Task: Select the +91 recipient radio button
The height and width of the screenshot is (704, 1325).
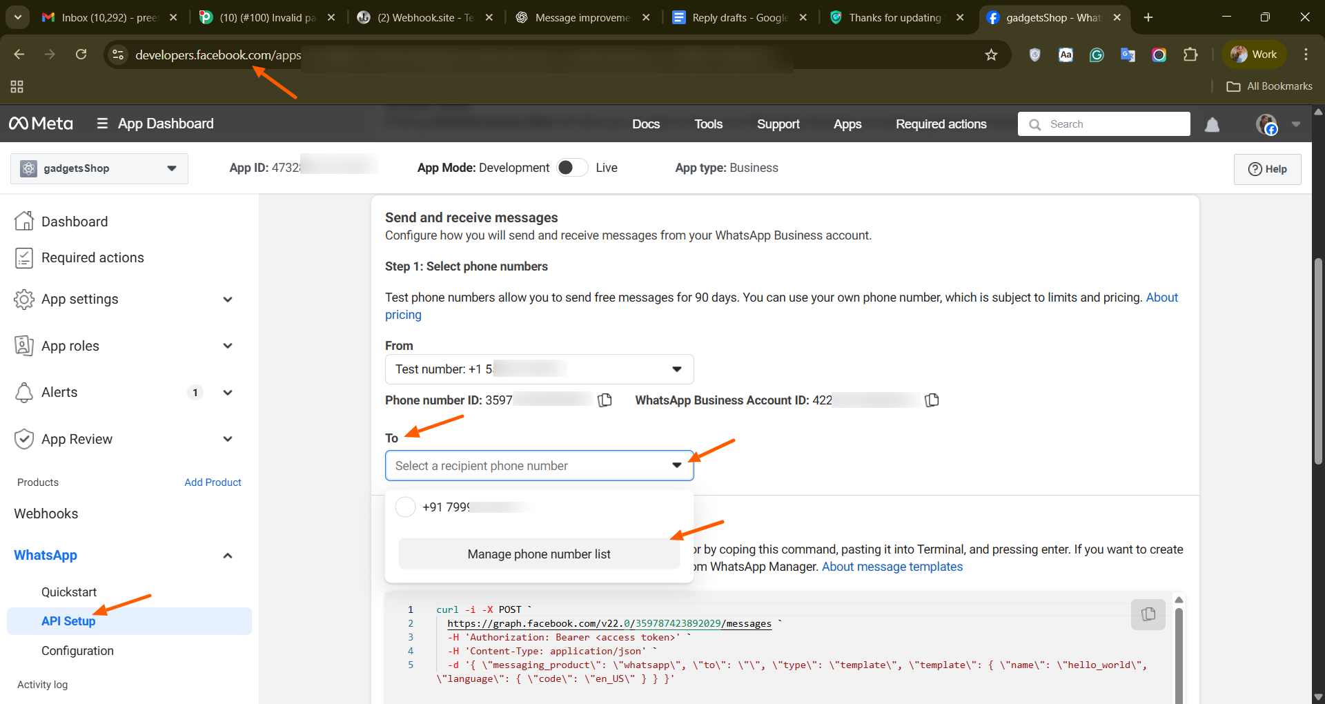Action: (x=405, y=507)
